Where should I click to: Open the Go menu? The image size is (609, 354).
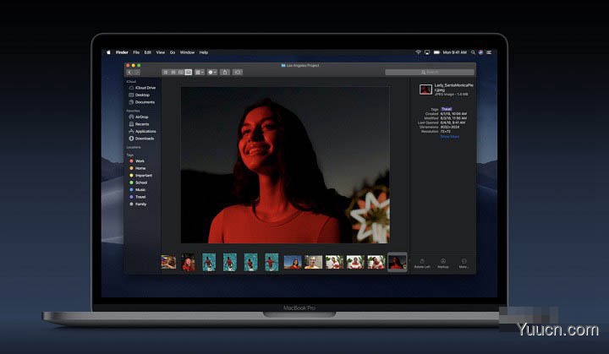[173, 52]
